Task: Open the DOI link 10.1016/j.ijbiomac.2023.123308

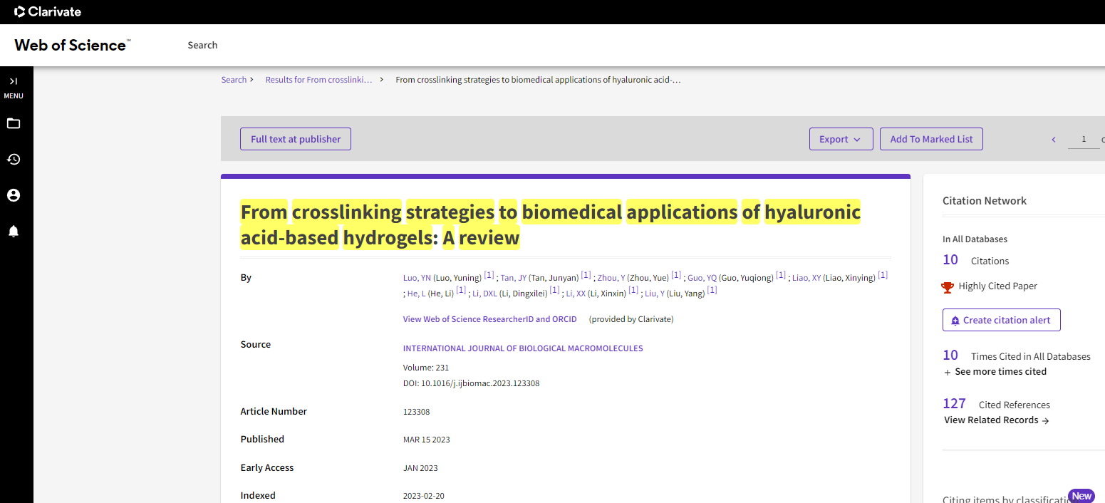Action: tap(480, 383)
